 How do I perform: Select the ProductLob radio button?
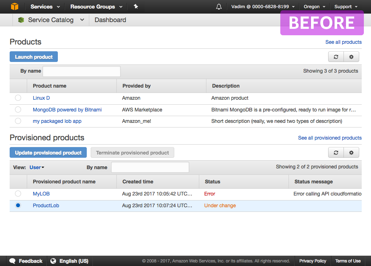18,205
